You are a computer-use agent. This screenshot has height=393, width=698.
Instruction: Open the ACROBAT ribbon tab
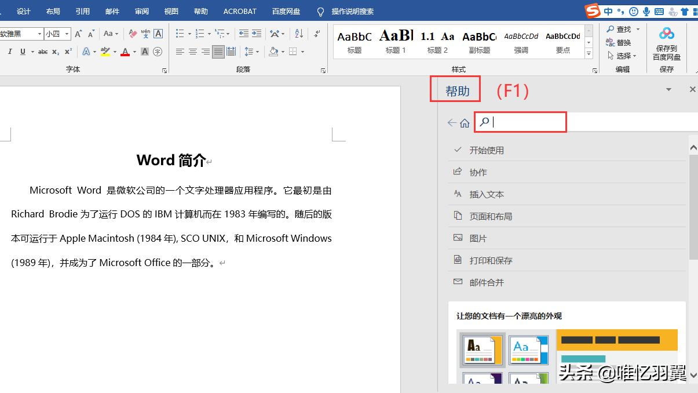[239, 10]
